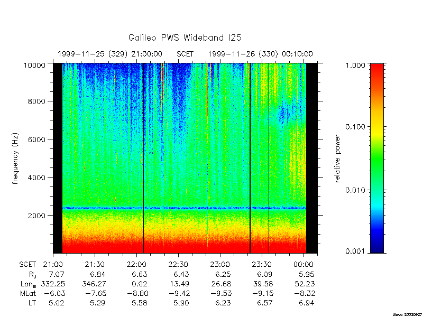Click the 22:00 SCET time label
This screenshot has height=317, width=423.
point(136,265)
